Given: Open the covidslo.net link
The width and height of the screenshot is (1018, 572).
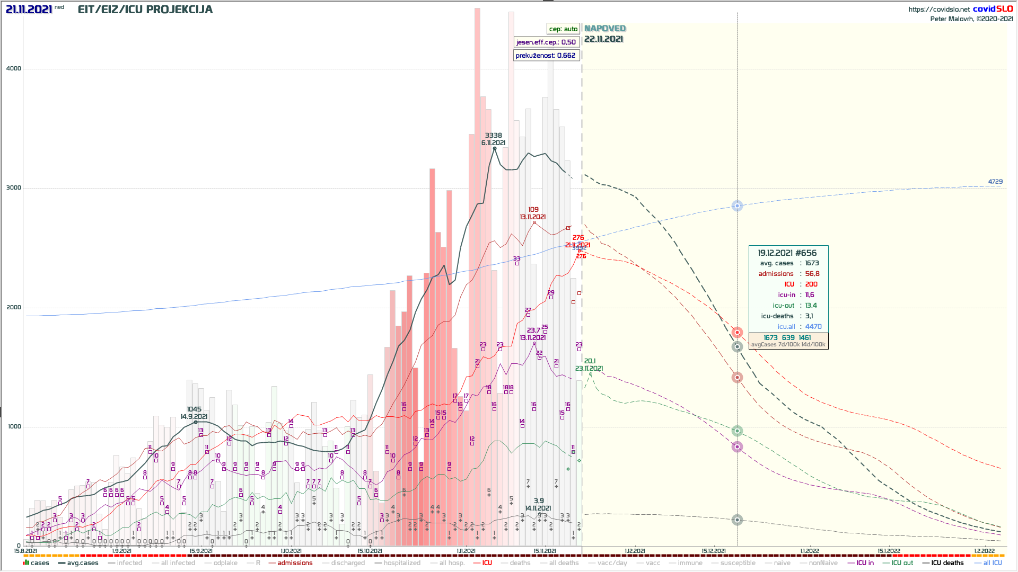Looking at the screenshot, I should click(x=938, y=10).
